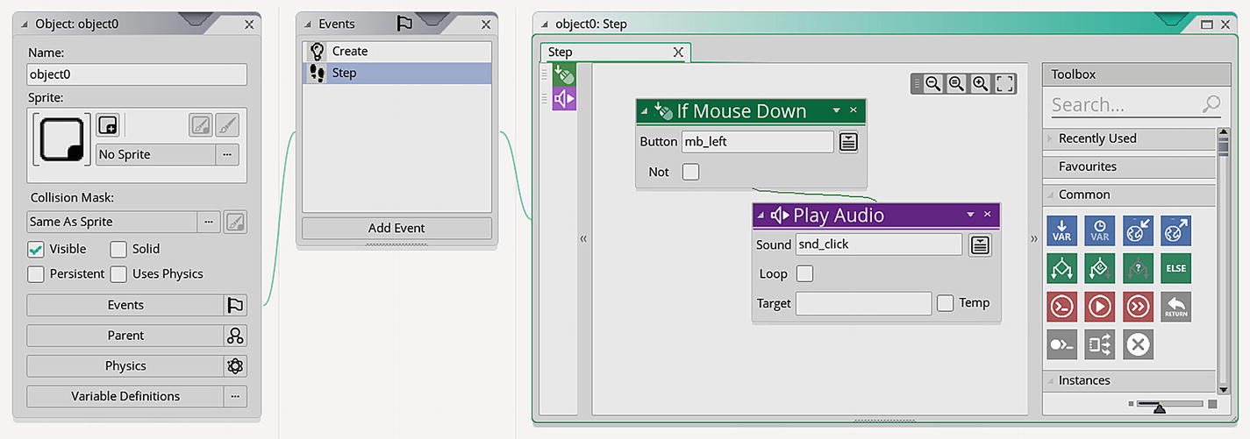Select the Create event in Events list

pos(396,52)
